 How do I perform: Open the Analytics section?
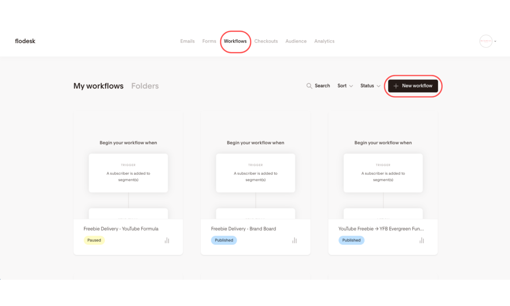[324, 41]
